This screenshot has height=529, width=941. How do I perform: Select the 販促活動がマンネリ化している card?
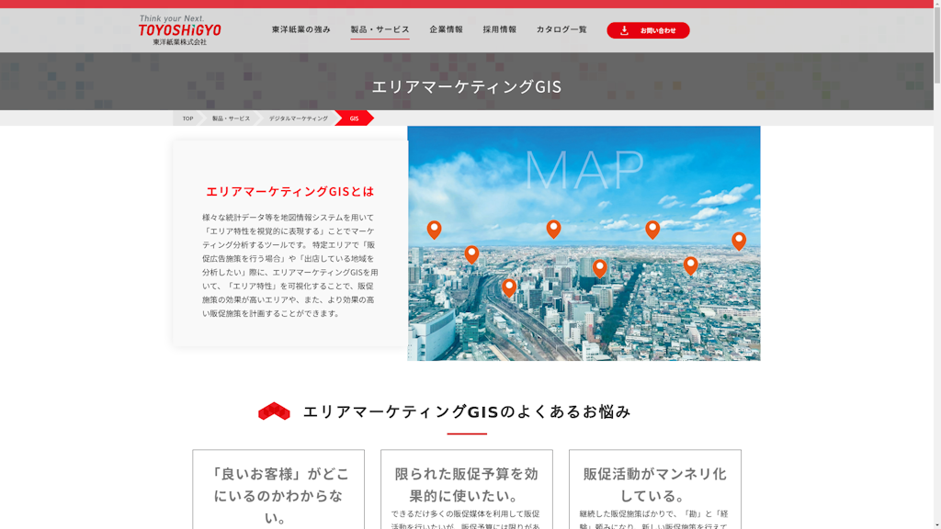point(654,489)
